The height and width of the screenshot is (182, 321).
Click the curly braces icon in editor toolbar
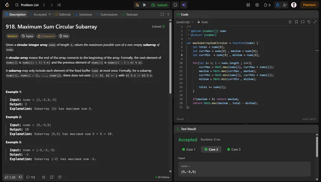point(303,22)
